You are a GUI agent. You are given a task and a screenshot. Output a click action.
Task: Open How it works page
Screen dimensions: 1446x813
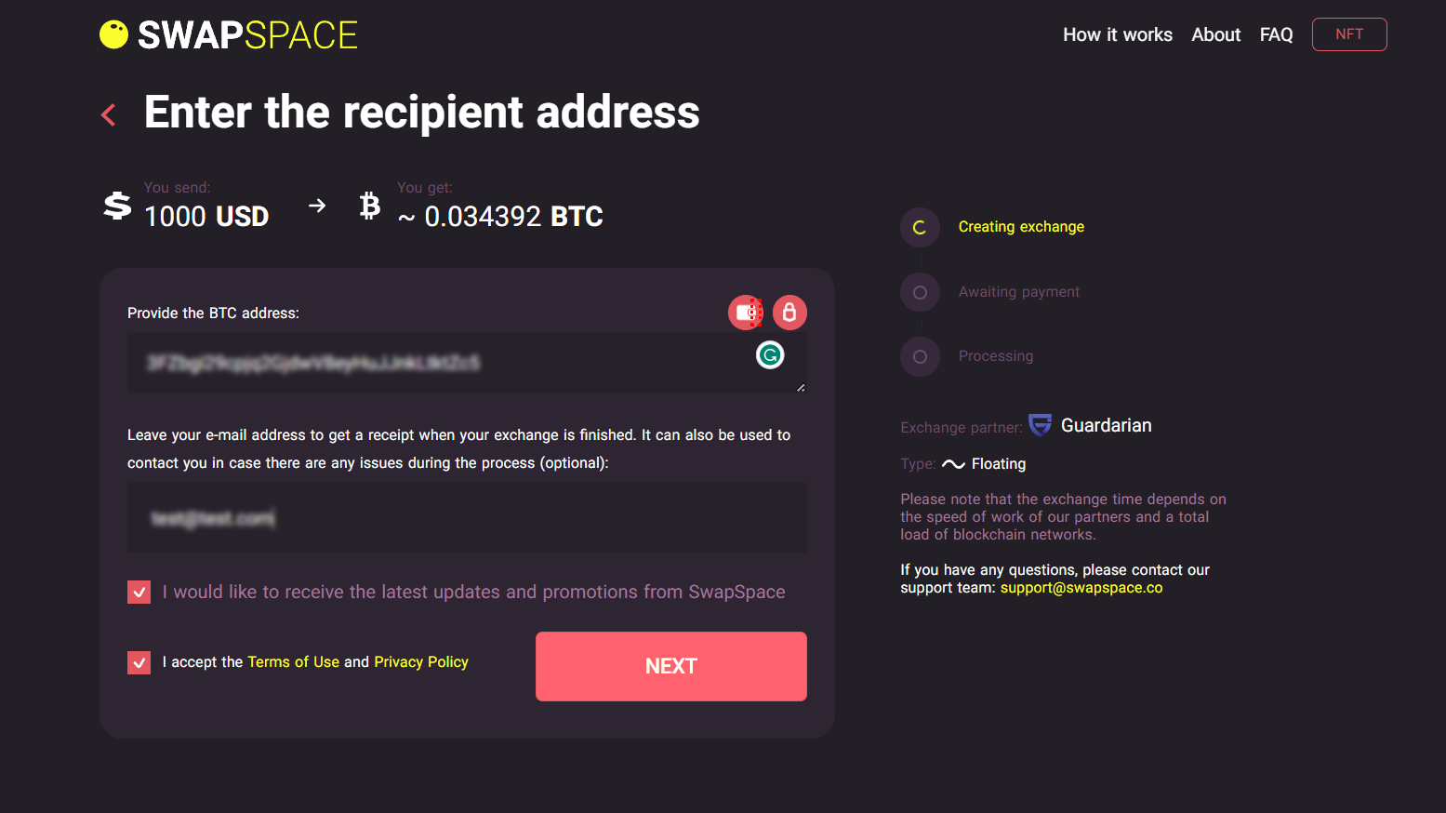click(x=1118, y=34)
